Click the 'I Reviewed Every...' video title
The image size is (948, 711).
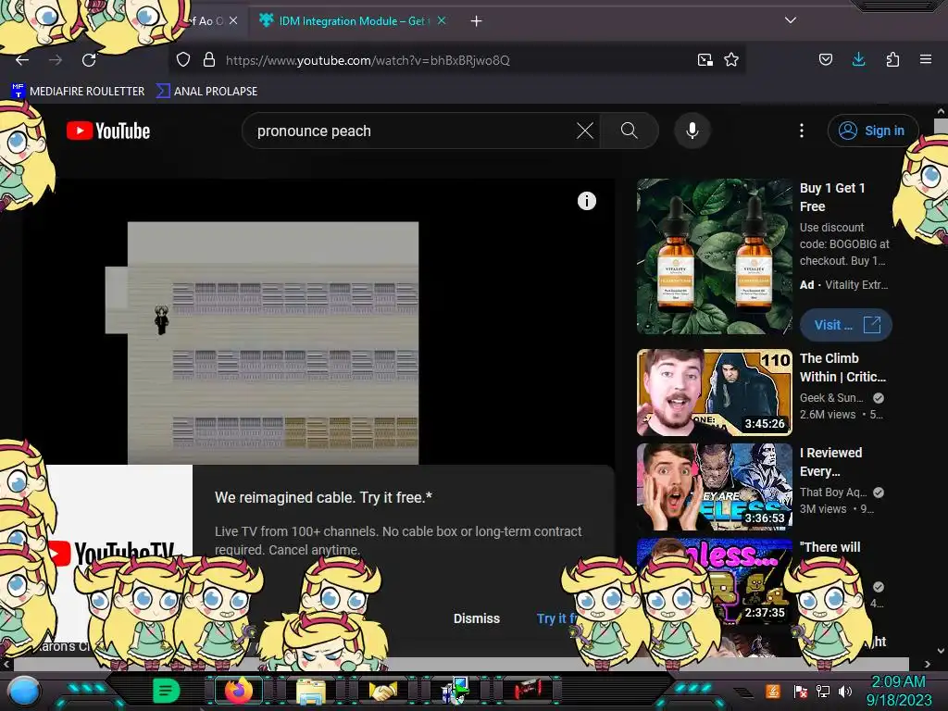click(830, 462)
